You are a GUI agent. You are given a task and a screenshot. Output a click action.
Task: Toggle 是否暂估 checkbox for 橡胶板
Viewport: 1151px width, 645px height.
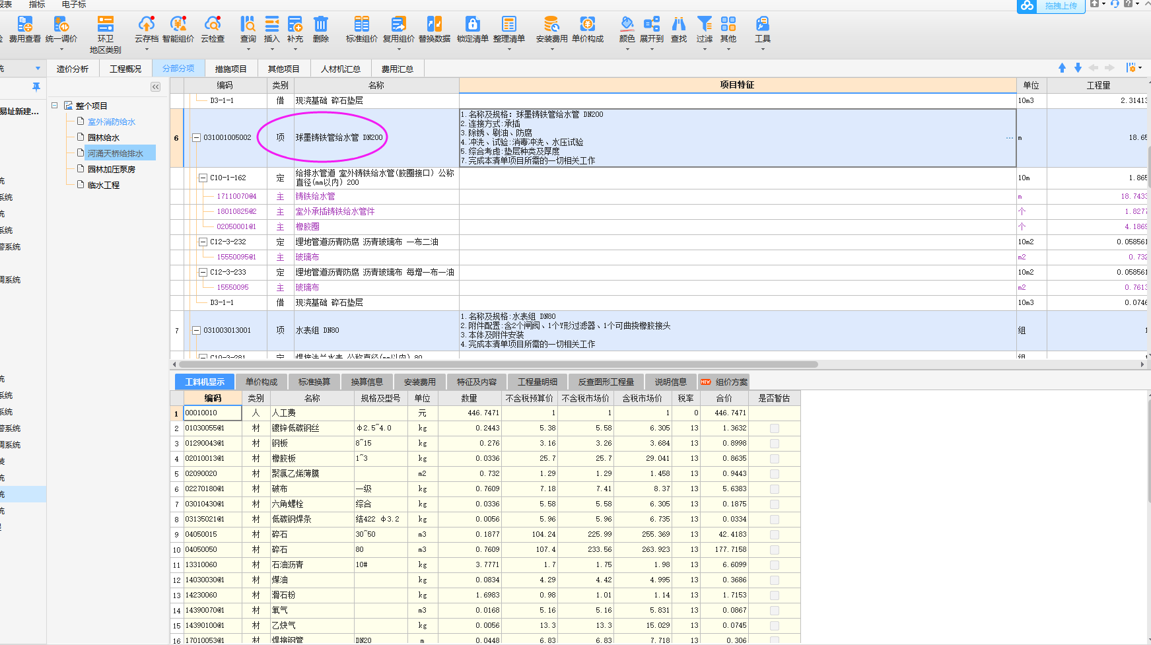coord(775,459)
